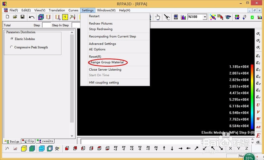
Task: Select Compressive Peak Strength radio button
Action: [x=11, y=47]
